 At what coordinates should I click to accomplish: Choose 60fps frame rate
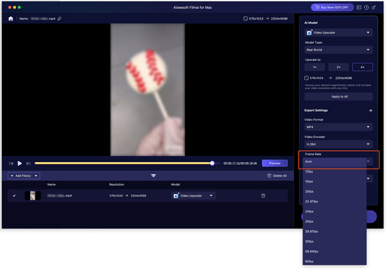click(x=334, y=261)
